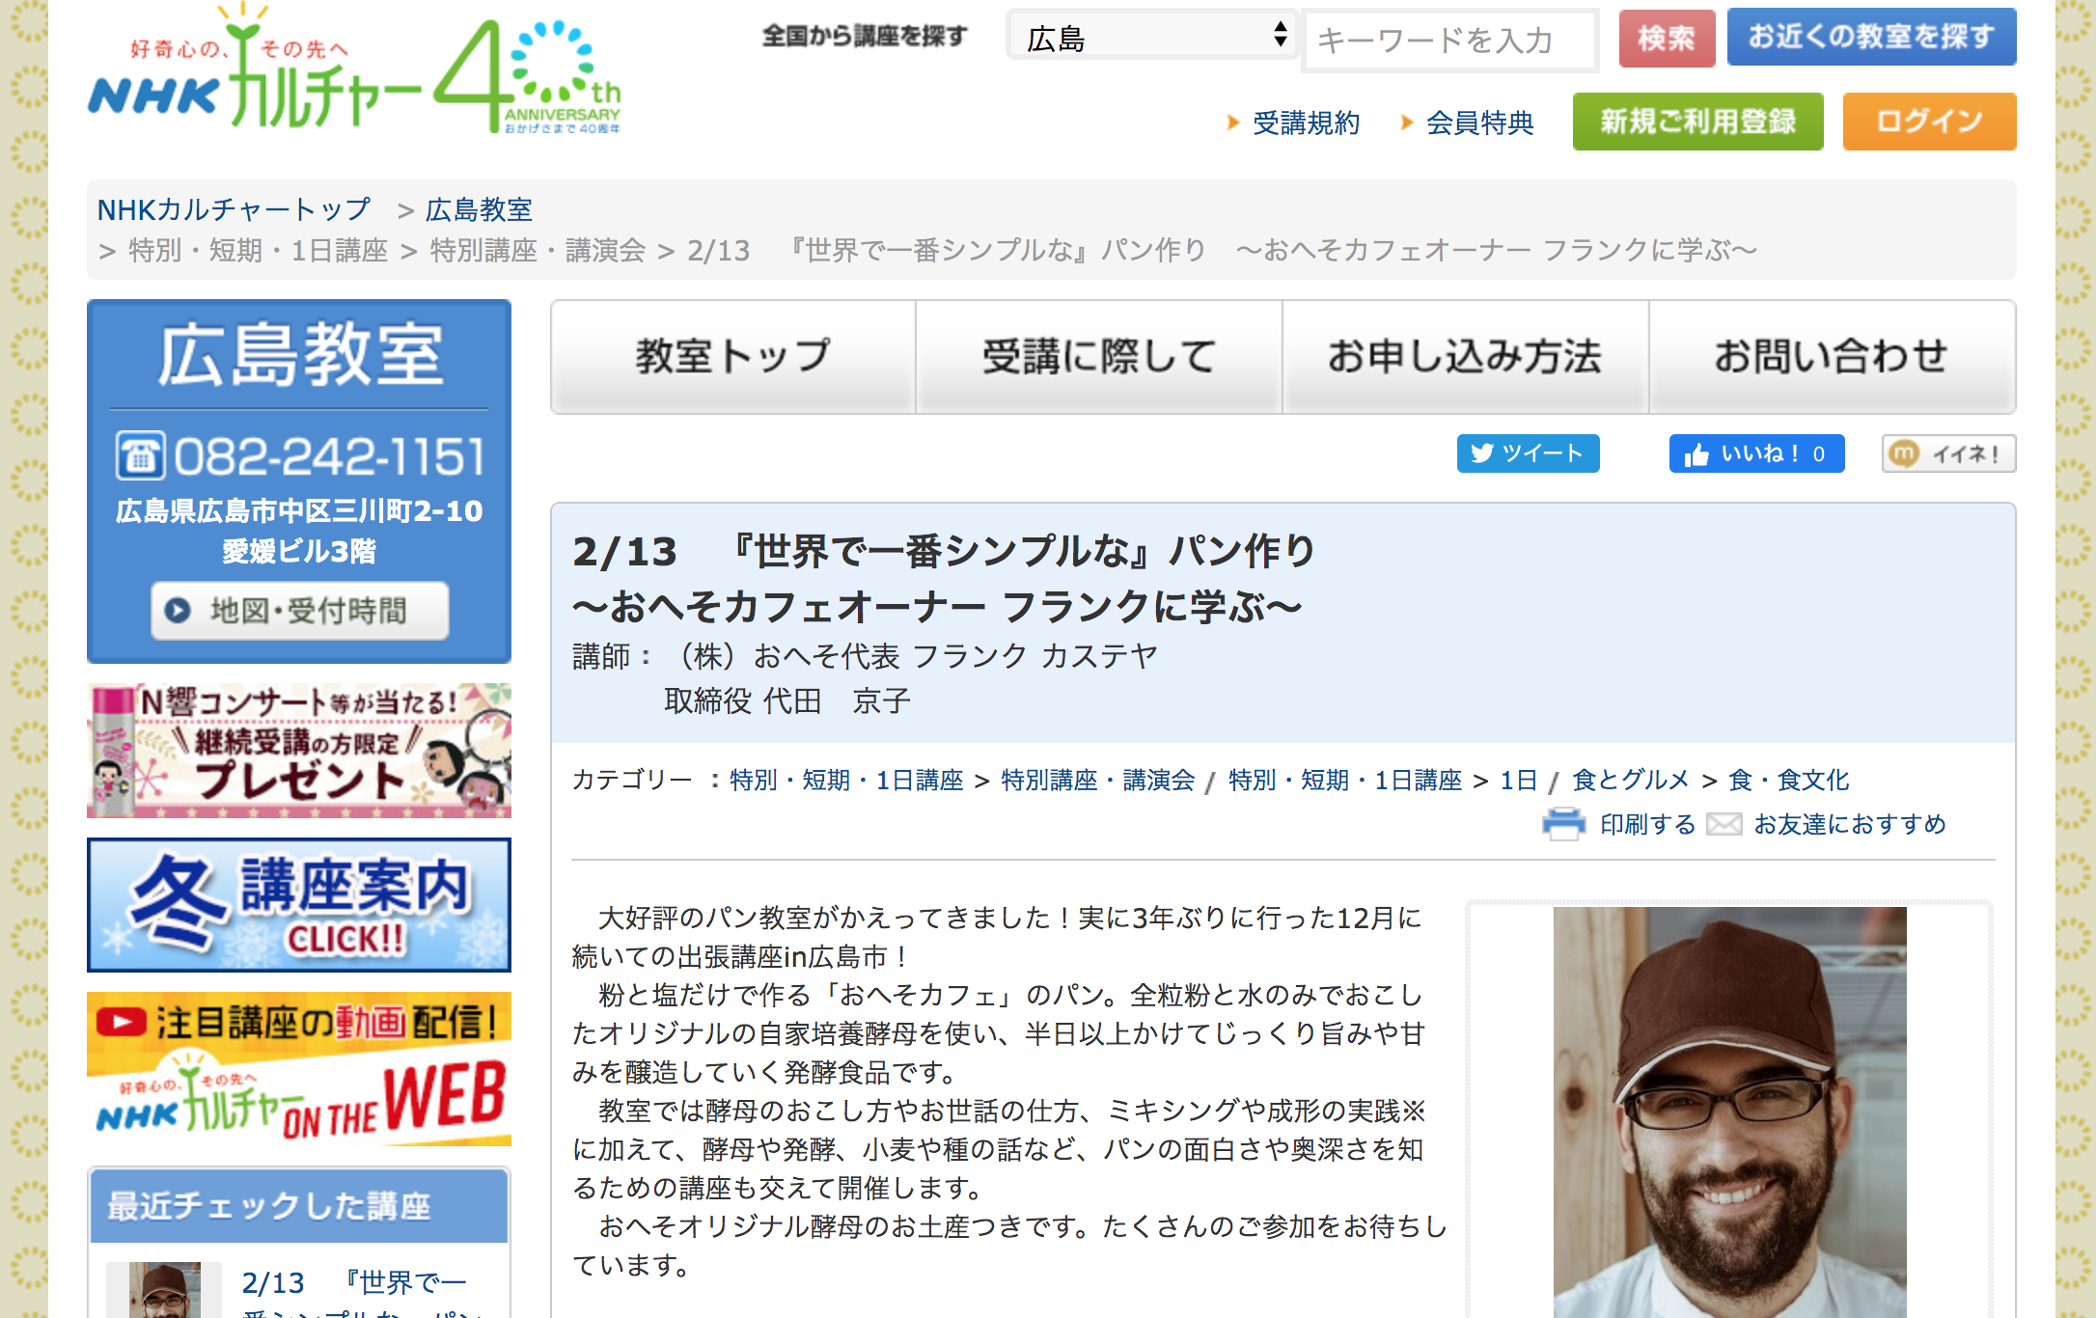Open category link 食・食文化
The image size is (2096, 1318).
[1788, 780]
